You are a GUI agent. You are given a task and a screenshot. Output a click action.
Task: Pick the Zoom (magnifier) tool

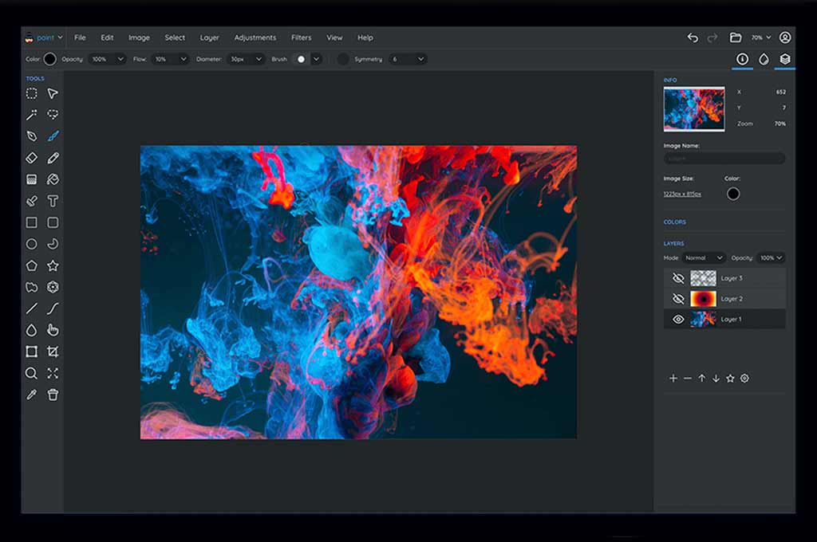coord(32,373)
